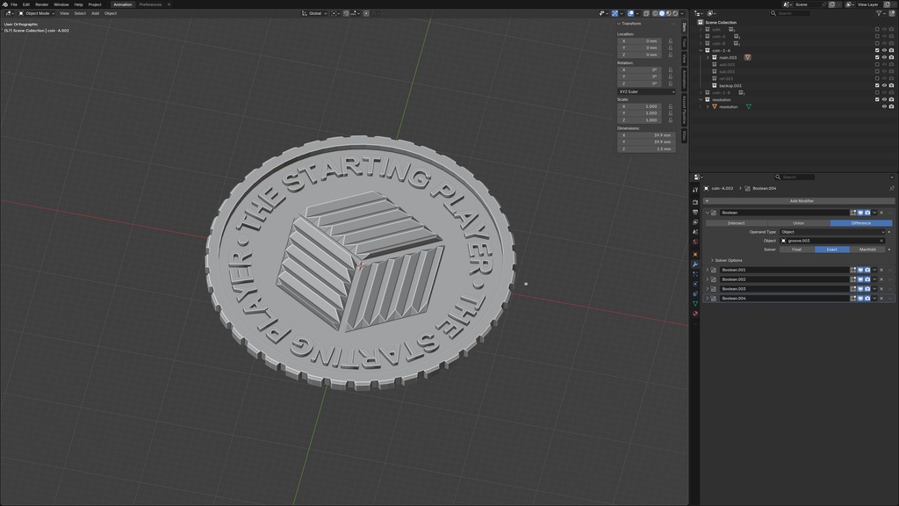Open the Particles properties tab icon
This screenshot has height=506, width=899.
click(x=695, y=274)
